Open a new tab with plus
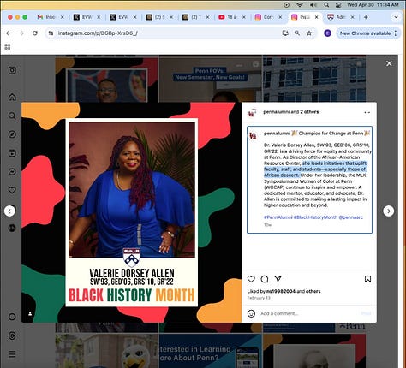 [x=366, y=17]
